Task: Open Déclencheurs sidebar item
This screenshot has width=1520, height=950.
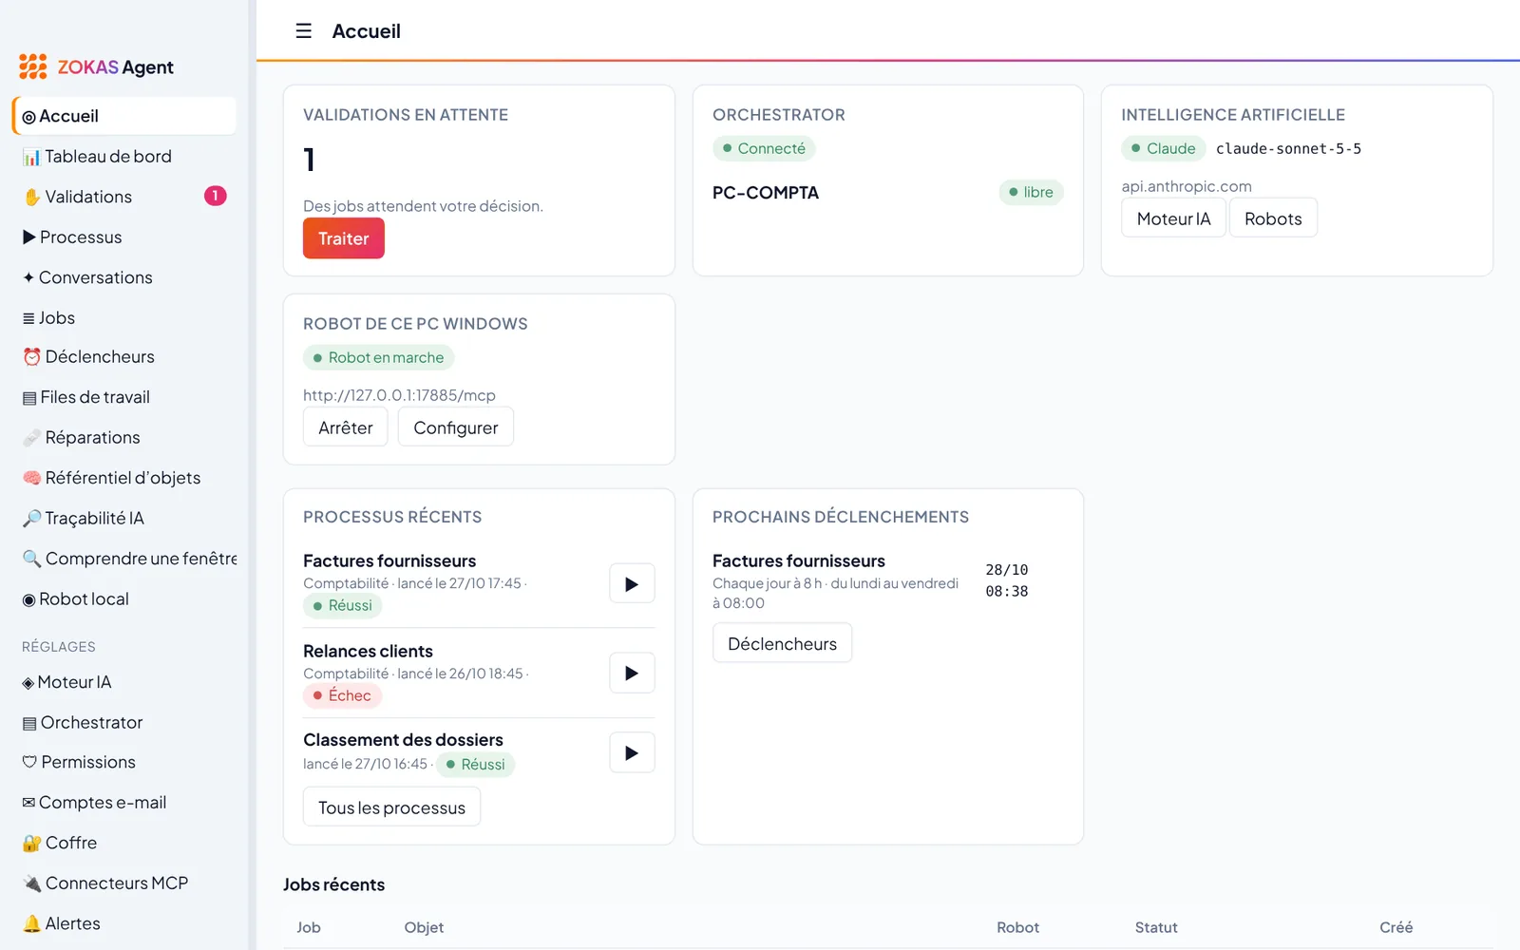Action: coord(124,357)
